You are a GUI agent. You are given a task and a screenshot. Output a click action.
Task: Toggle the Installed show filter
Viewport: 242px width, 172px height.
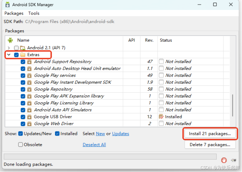[57, 134]
